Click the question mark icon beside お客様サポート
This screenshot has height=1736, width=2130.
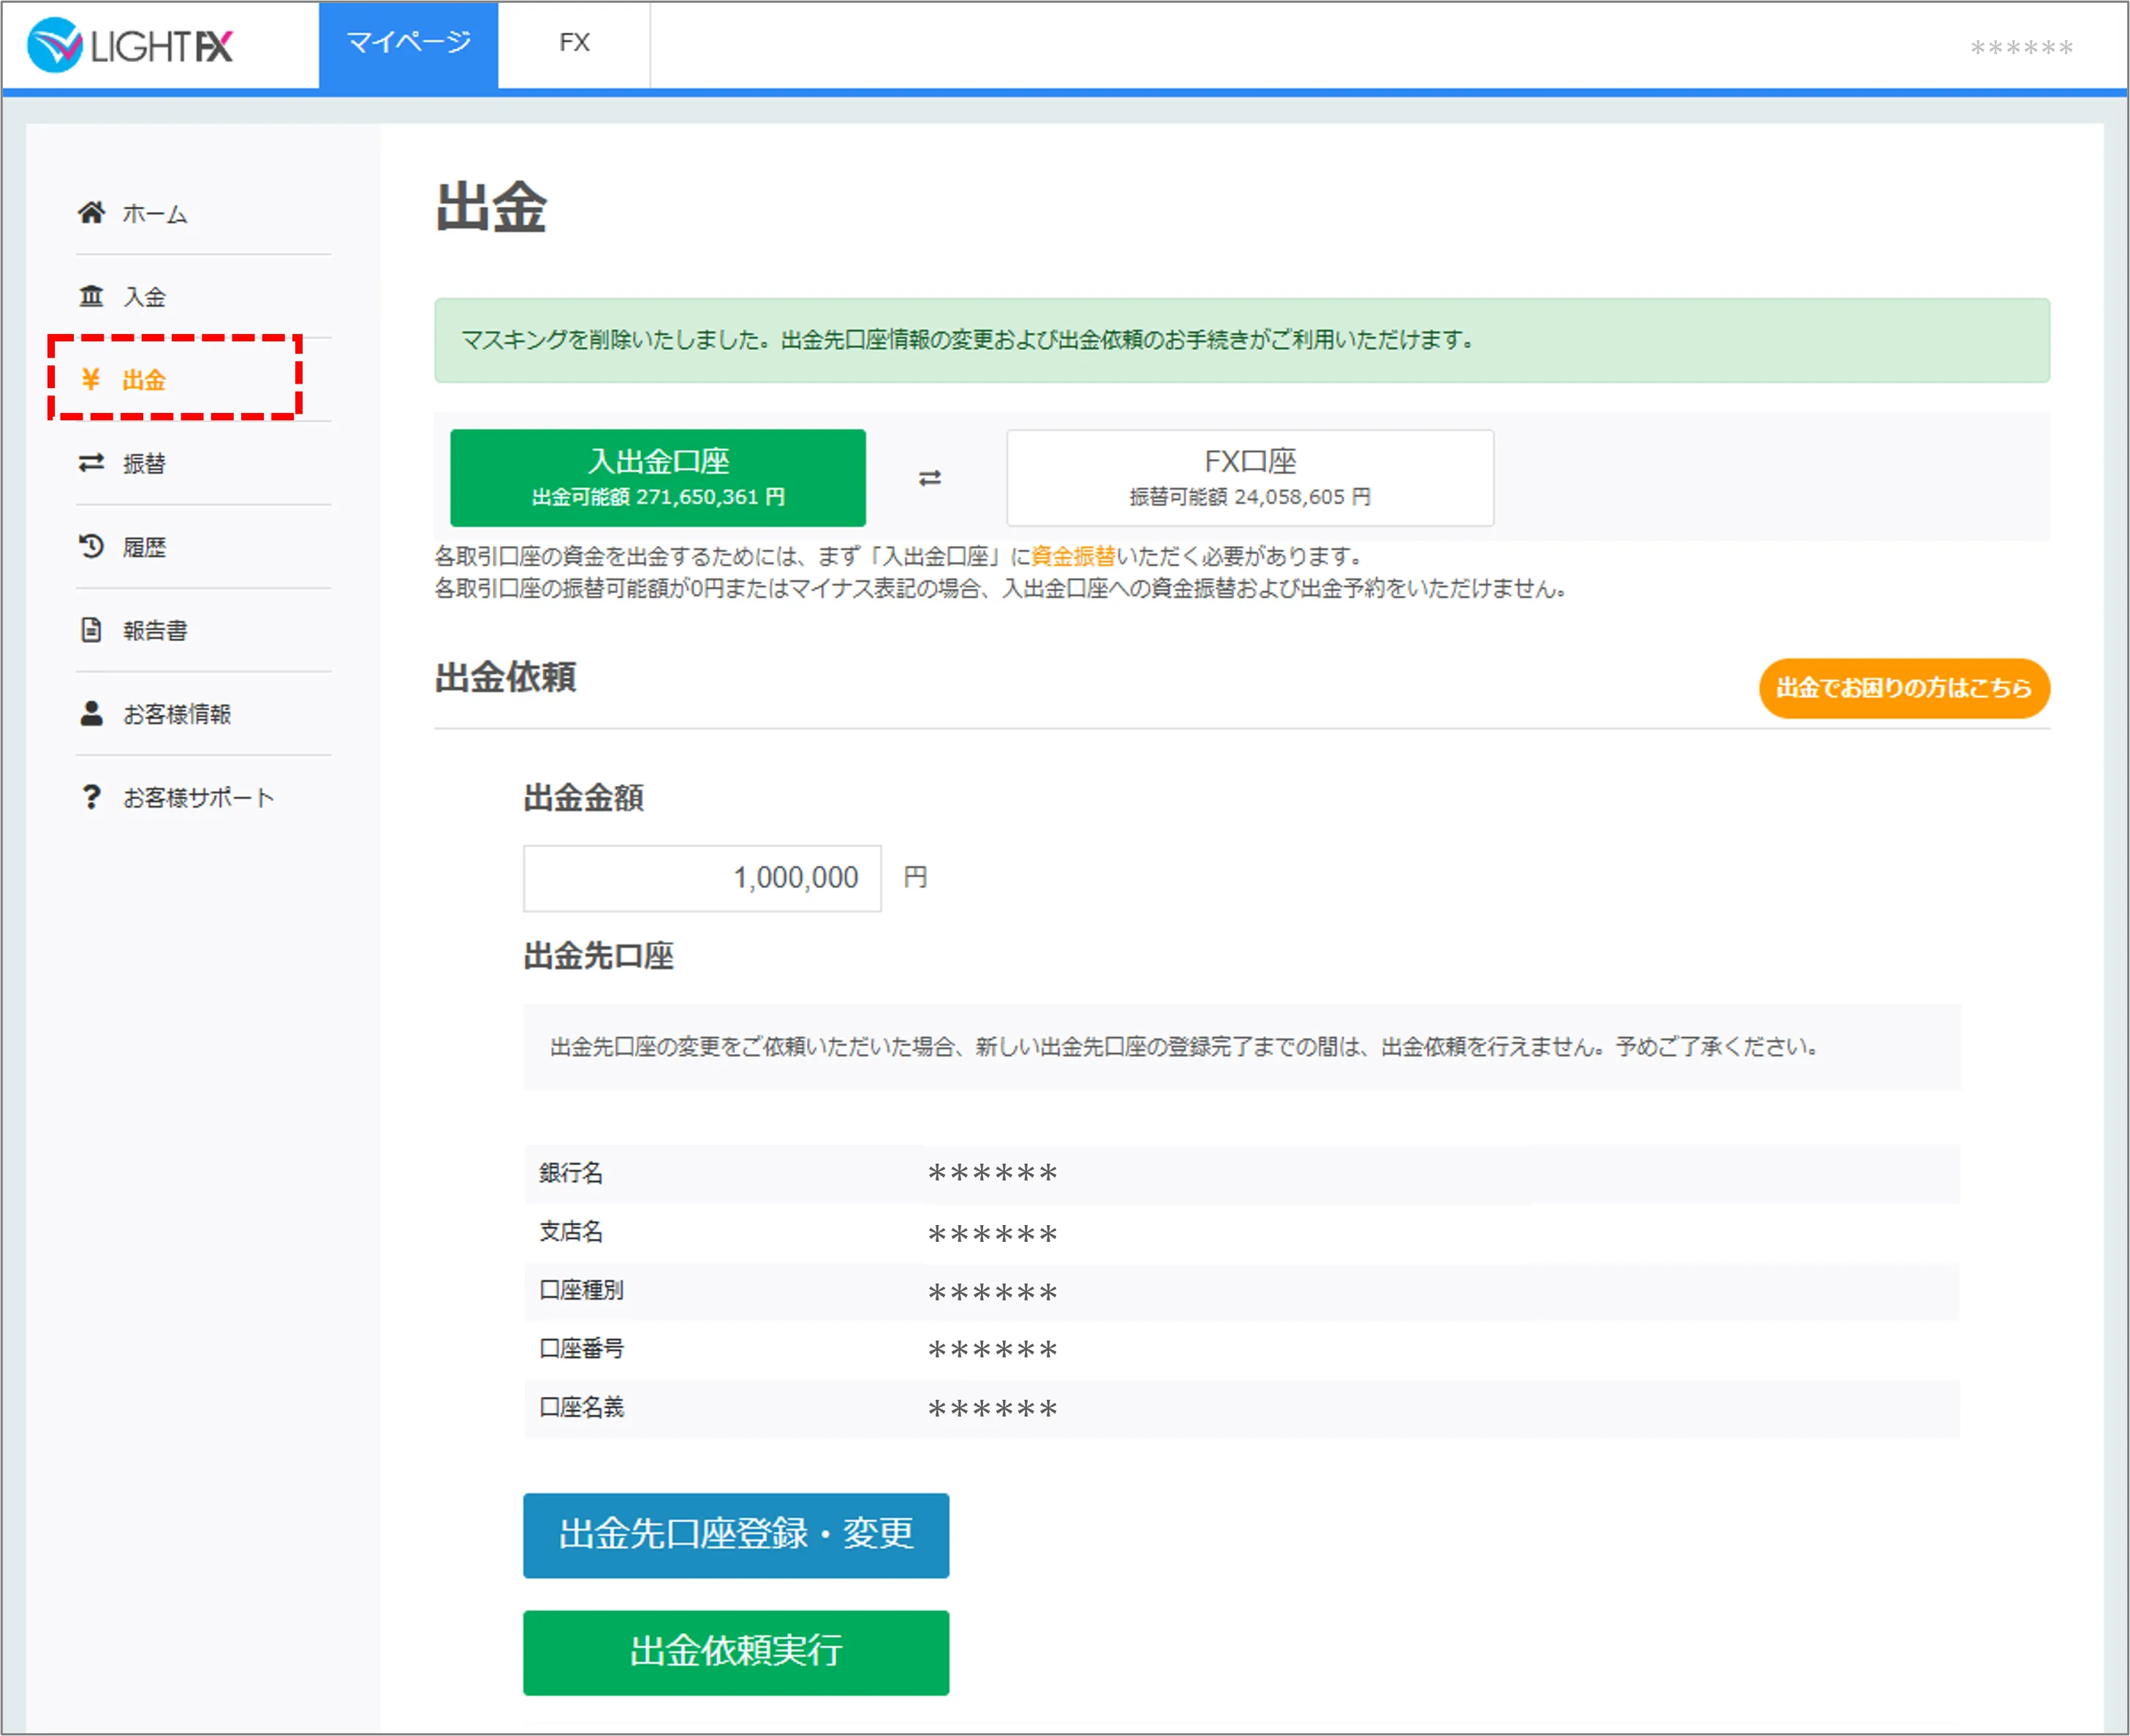click(x=91, y=797)
